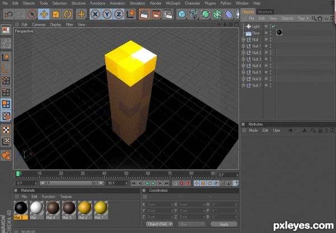The width and height of the screenshot is (336, 233).
Task: Activate the Move tool
Action: point(44,15)
